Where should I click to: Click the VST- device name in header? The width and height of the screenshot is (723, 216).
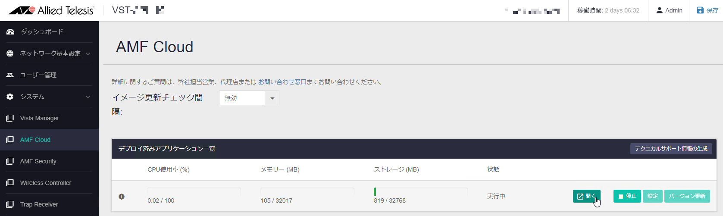coord(138,10)
